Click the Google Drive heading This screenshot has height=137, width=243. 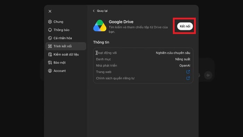click(x=121, y=22)
